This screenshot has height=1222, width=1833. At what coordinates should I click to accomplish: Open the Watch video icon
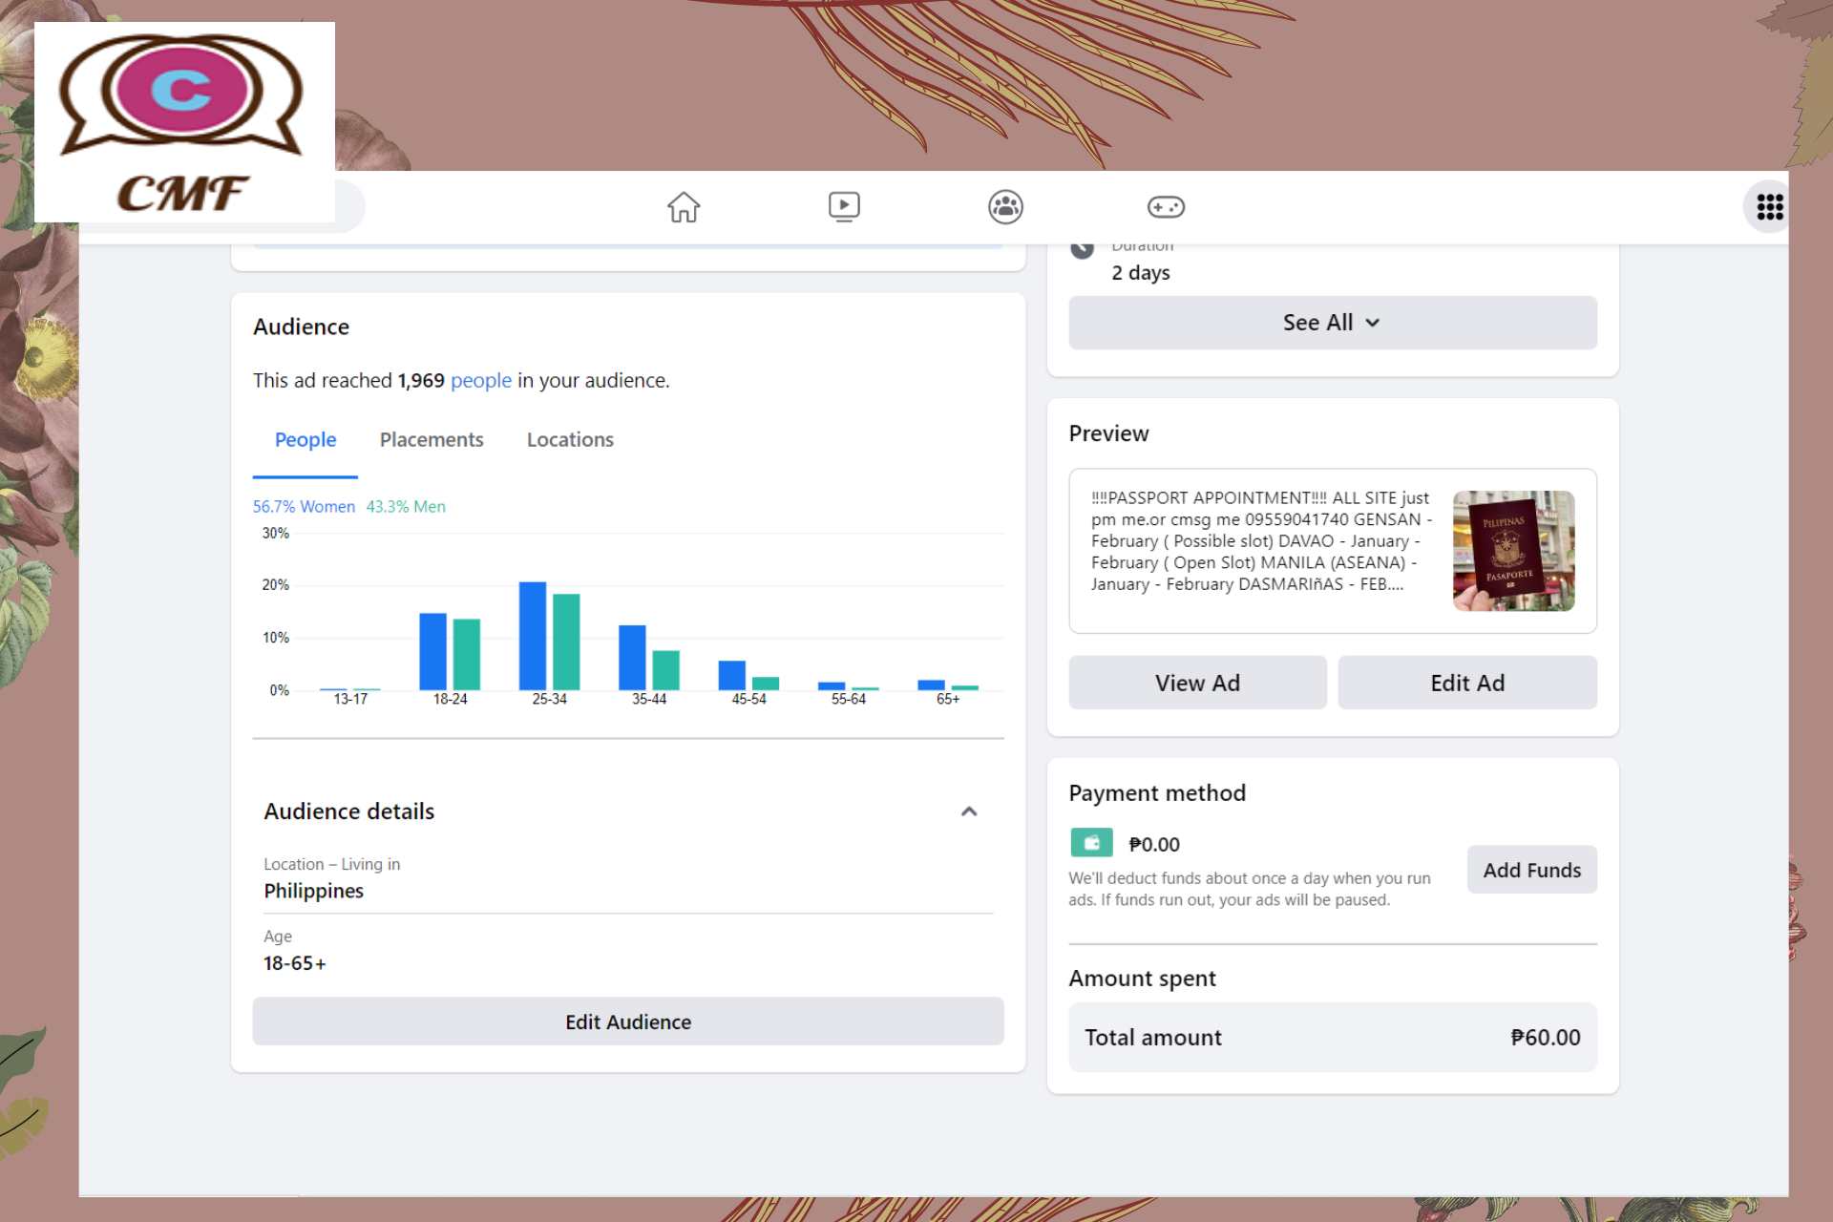pos(844,206)
